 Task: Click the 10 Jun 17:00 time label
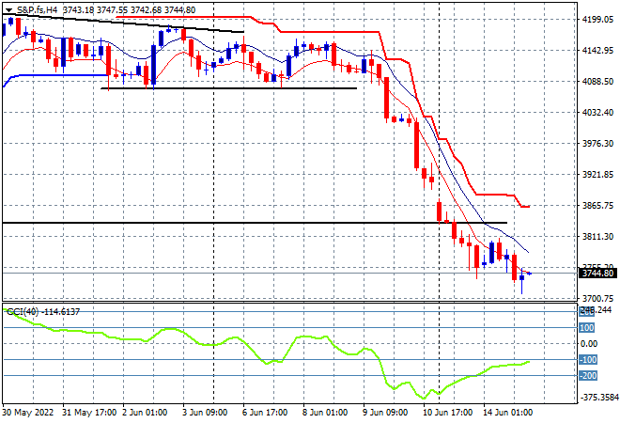[447, 413]
